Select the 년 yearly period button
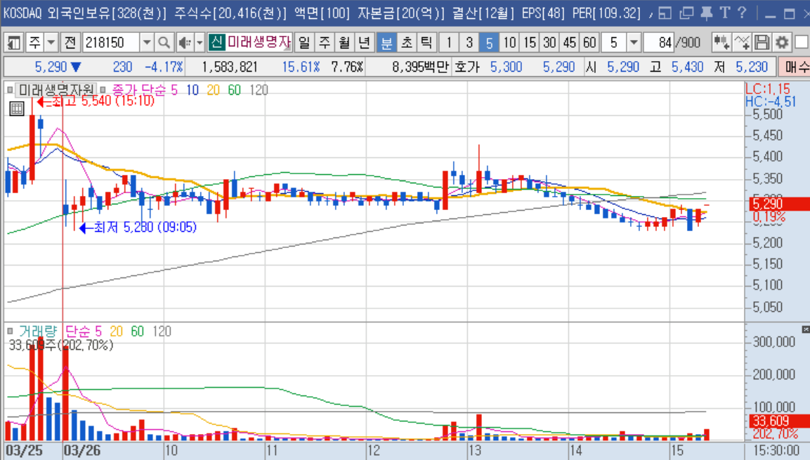810x460 pixels. pyautogui.click(x=364, y=42)
